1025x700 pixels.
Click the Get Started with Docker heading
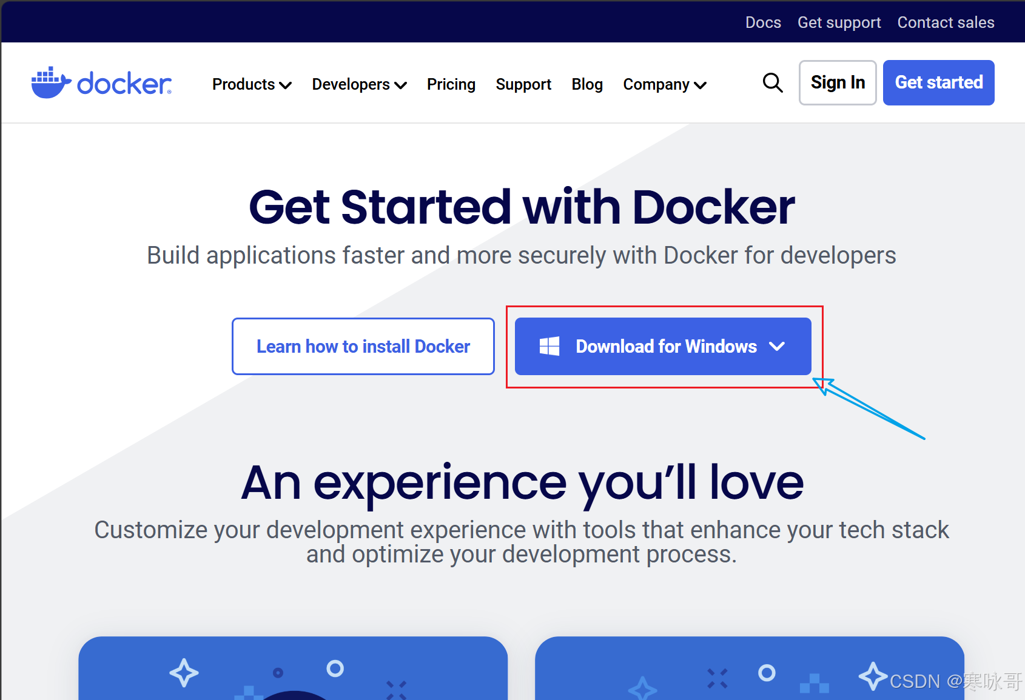tap(522, 207)
